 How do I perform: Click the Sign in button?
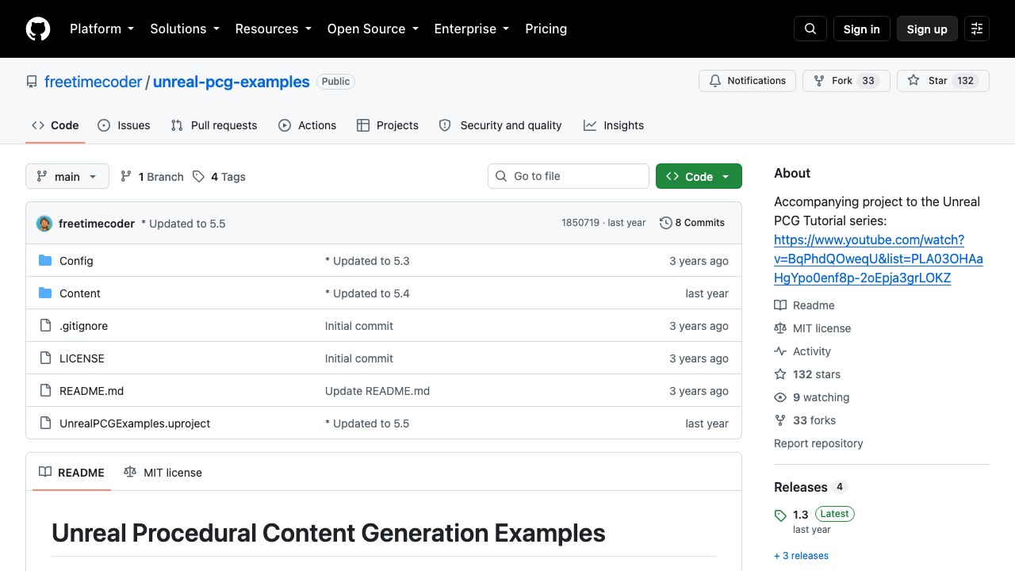click(862, 29)
